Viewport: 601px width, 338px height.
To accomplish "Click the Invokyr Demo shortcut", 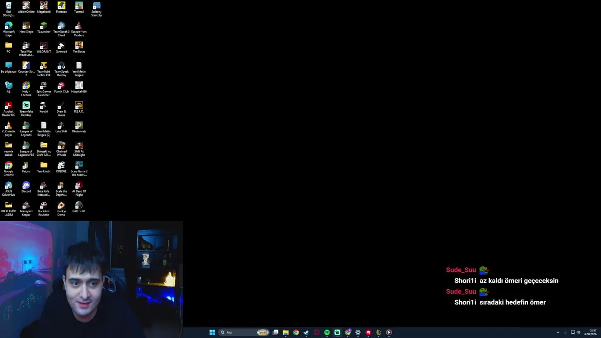I will [x=62, y=208].
